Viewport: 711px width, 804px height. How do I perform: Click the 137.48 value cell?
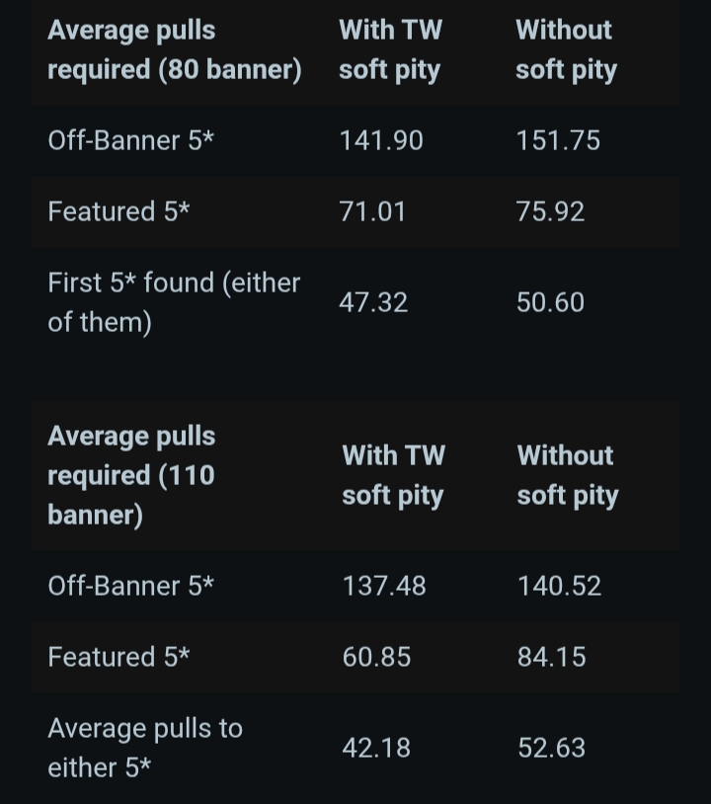pos(384,586)
